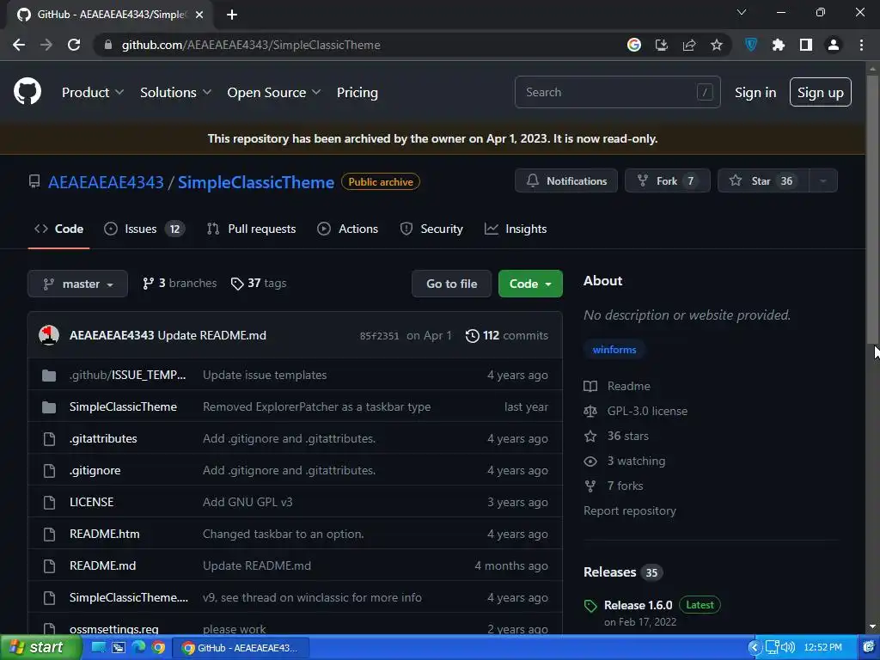This screenshot has width=880, height=660.
Task: Open the Windows start button
Action: pyautogui.click(x=41, y=648)
